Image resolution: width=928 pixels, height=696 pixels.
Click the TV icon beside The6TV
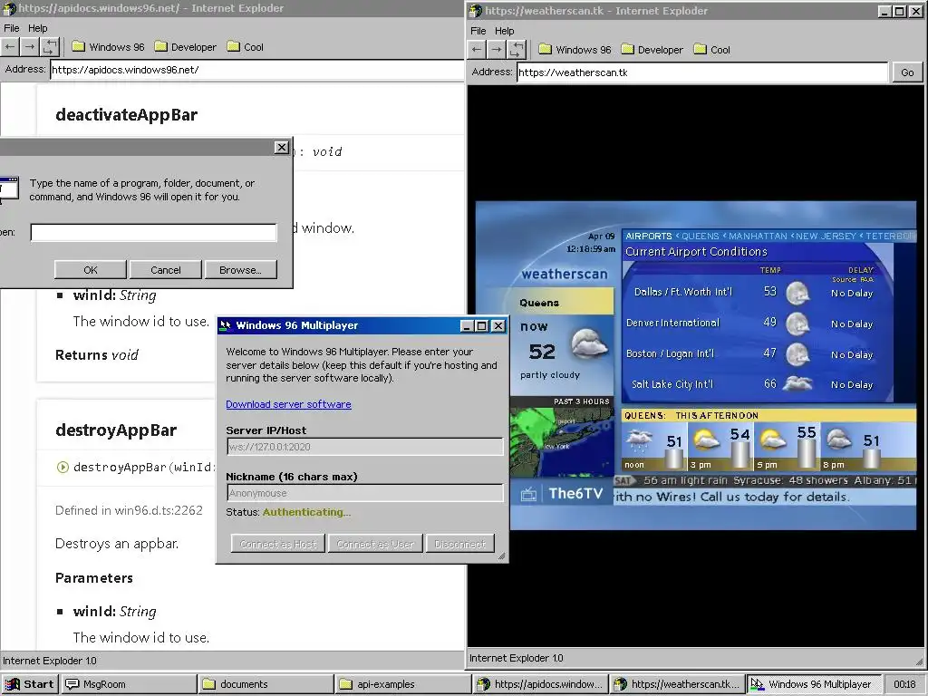(528, 494)
